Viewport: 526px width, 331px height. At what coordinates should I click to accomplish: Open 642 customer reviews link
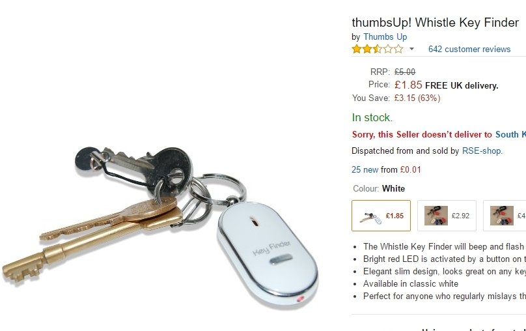click(469, 49)
